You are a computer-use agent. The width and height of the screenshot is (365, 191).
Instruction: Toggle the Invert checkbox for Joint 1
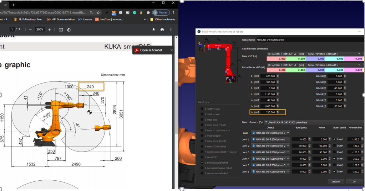tap(334, 139)
